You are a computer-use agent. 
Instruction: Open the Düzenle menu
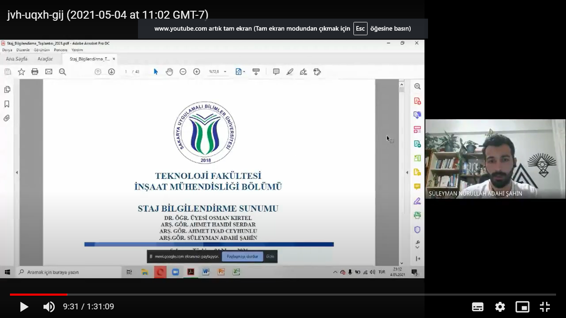[23, 50]
